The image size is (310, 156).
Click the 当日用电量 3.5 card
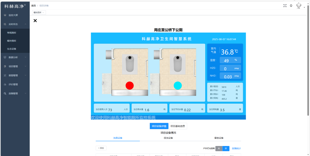225,108
